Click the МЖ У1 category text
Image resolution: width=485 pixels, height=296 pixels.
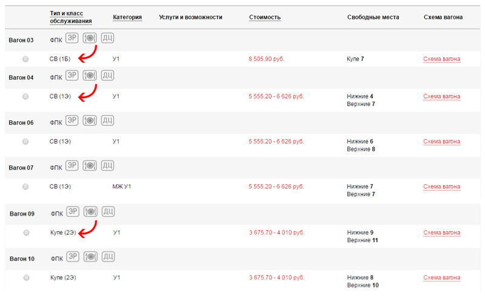click(122, 186)
